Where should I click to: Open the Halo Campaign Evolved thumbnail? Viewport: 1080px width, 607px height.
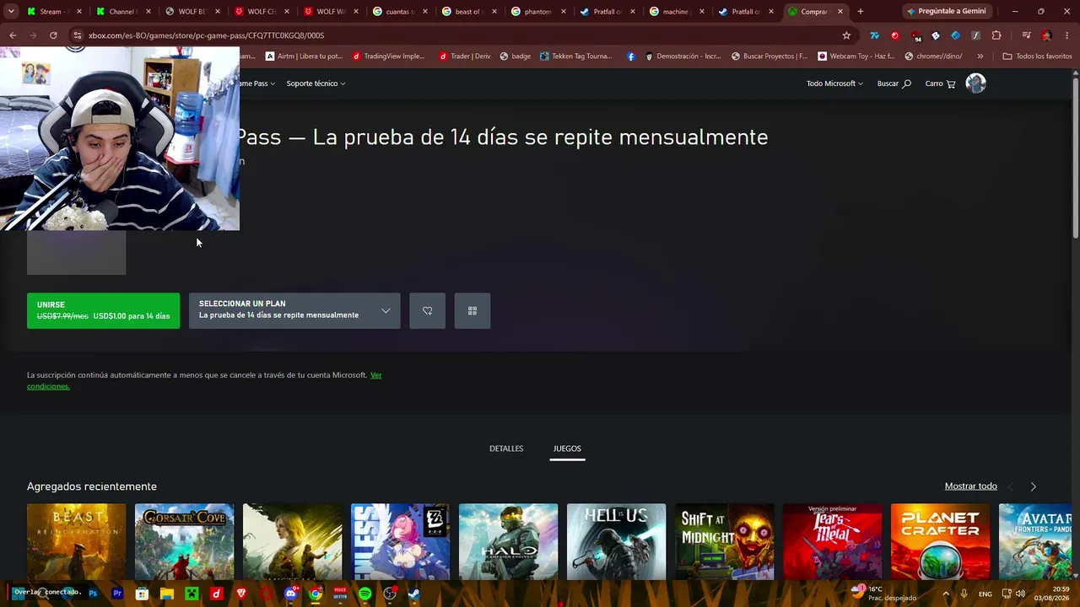[508, 542]
